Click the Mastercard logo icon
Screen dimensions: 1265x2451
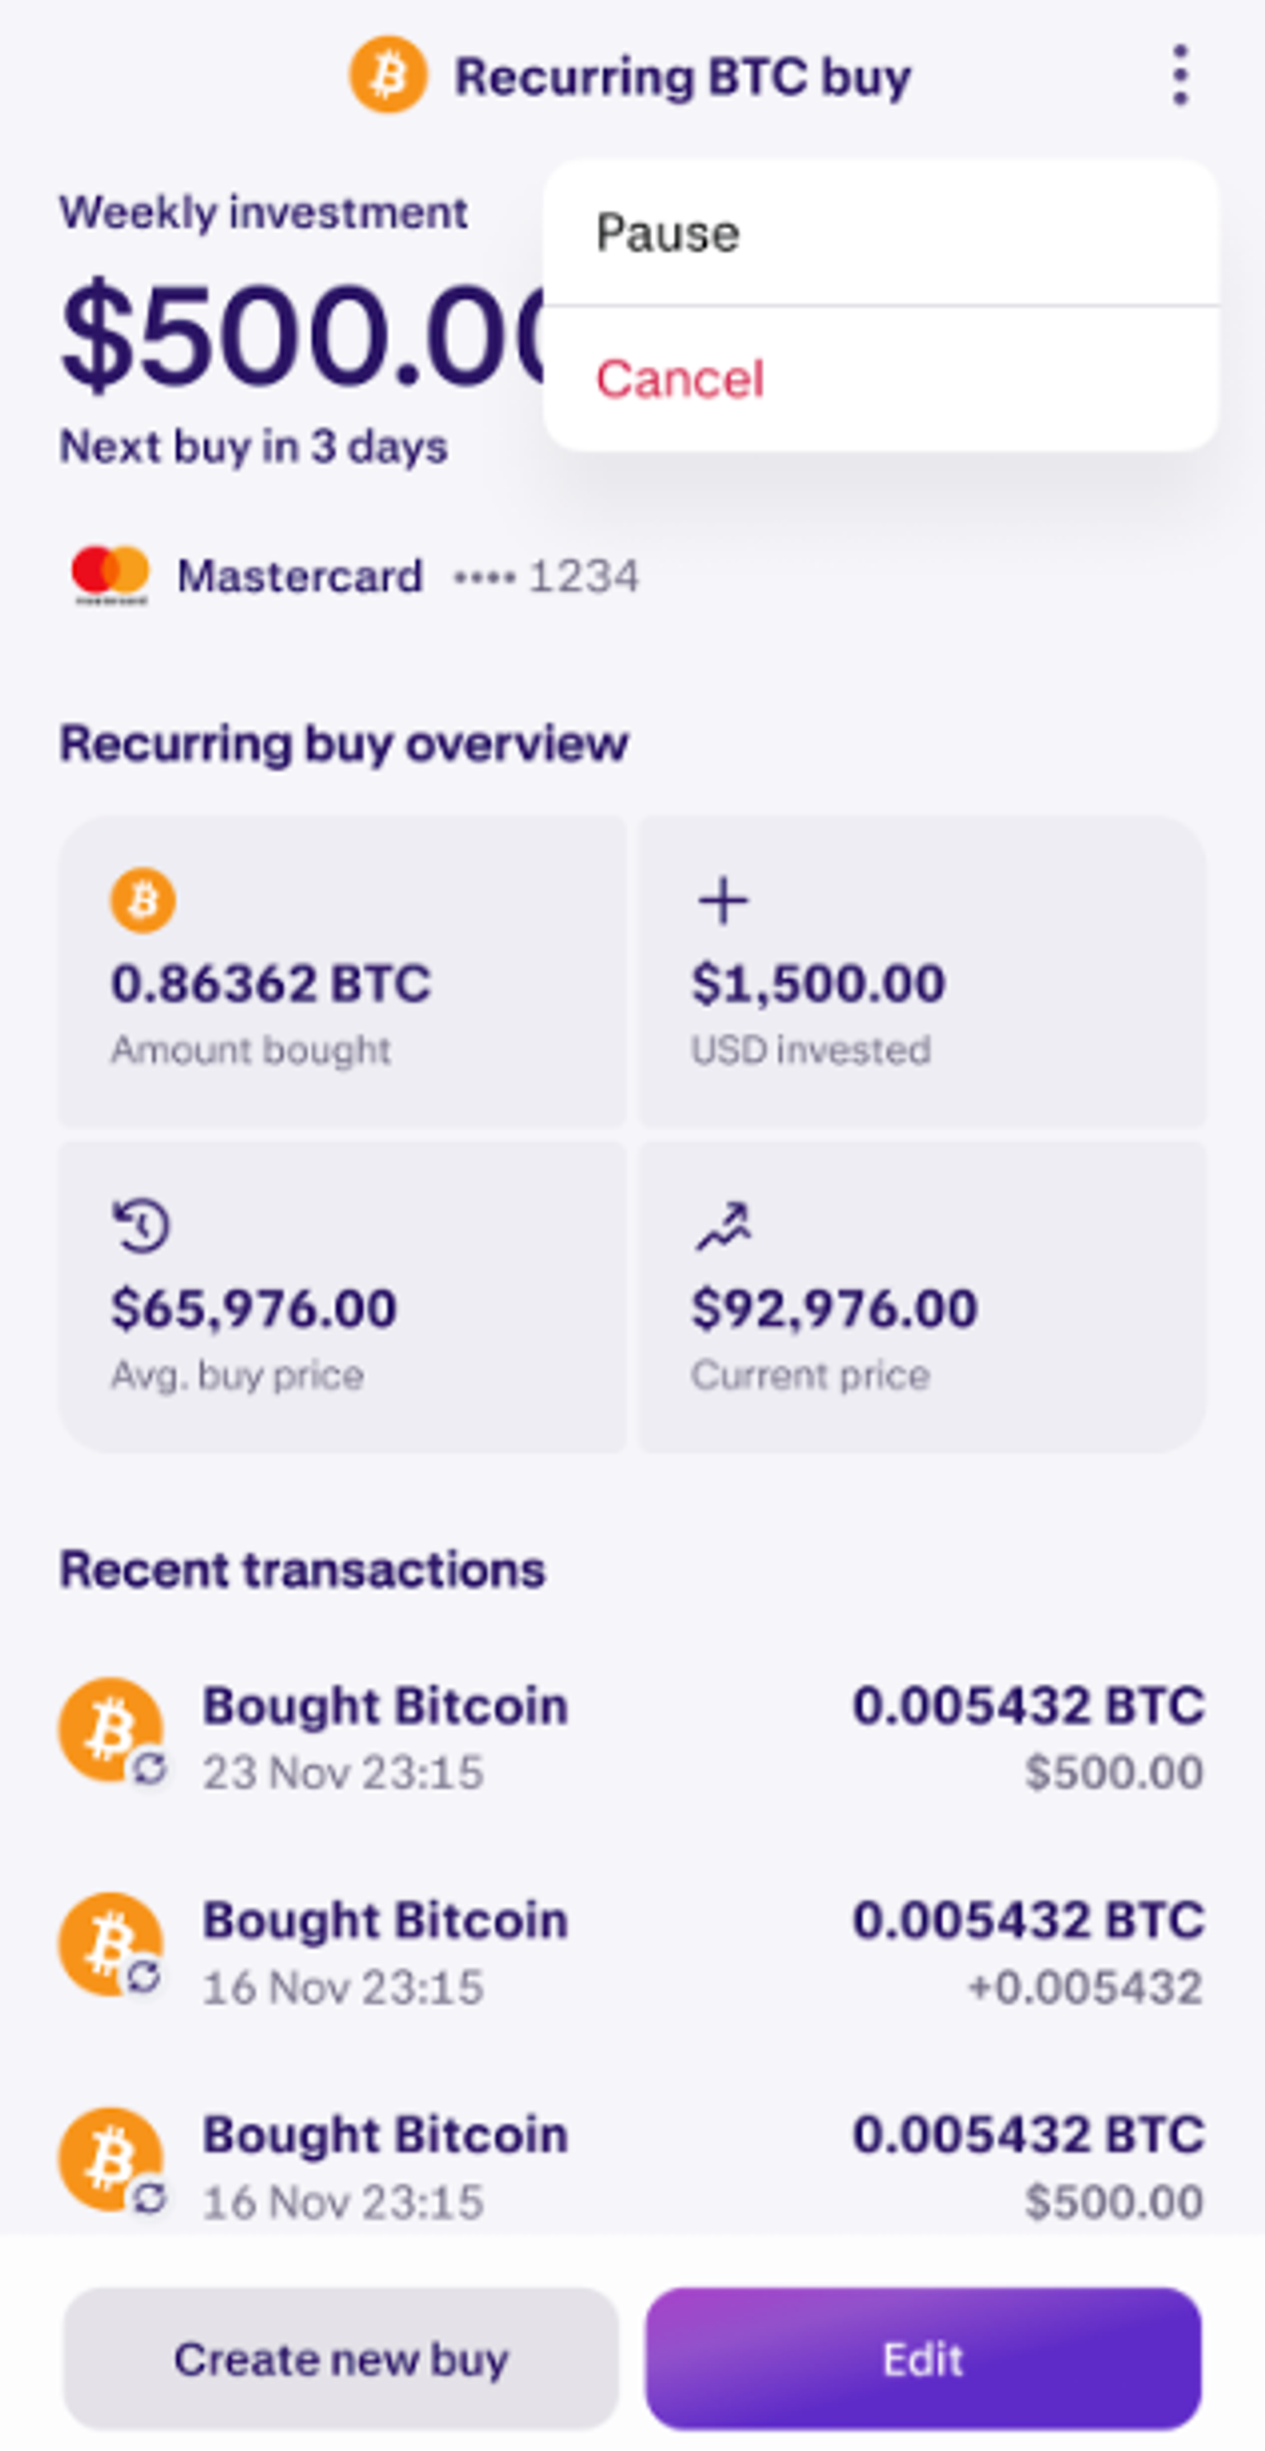coord(111,573)
